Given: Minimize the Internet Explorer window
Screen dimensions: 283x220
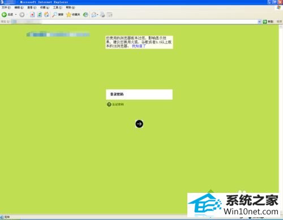Looking at the screenshot, I should click(270, 2).
